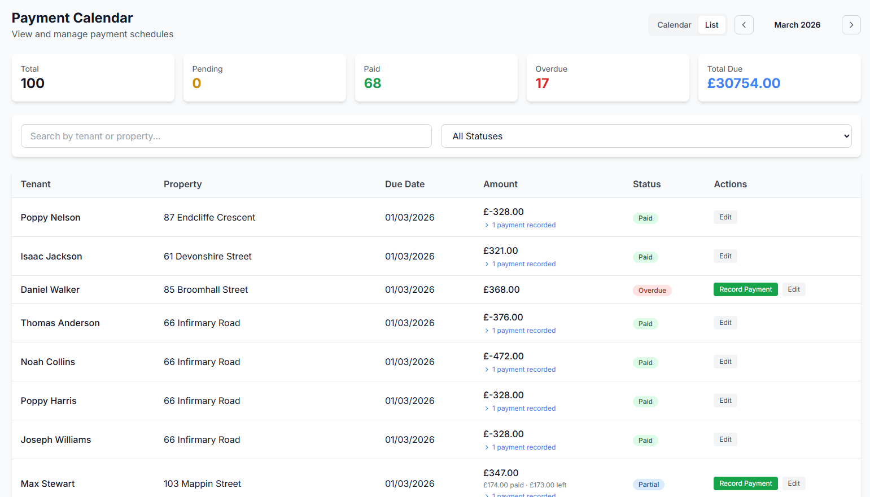Switch to List view tab
This screenshot has height=497, width=870.
point(711,25)
